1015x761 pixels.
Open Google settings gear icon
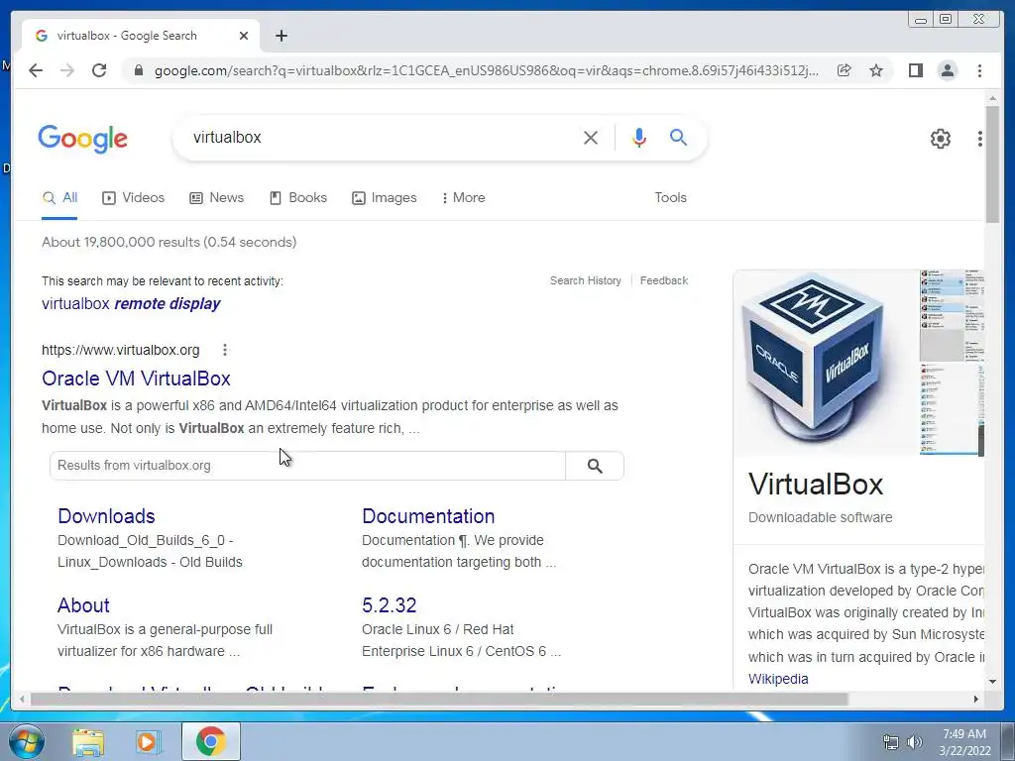click(940, 138)
